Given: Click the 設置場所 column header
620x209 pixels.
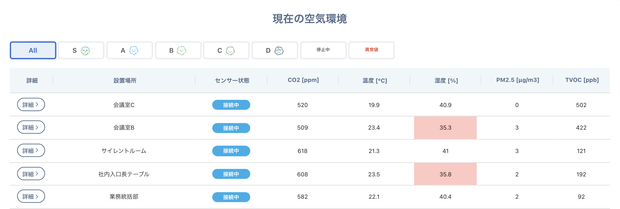Looking at the screenshot, I should [125, 80].
